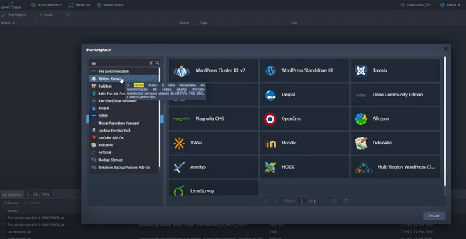Image resolution: width=466 pixels, height=239 pixels.
Task: Select the Magnolia CMS package
Action: click(214, 119)
